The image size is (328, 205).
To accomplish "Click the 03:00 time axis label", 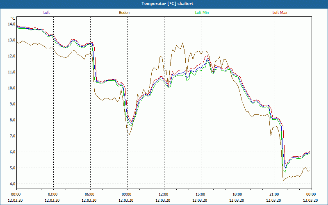I will pos(54,194).
